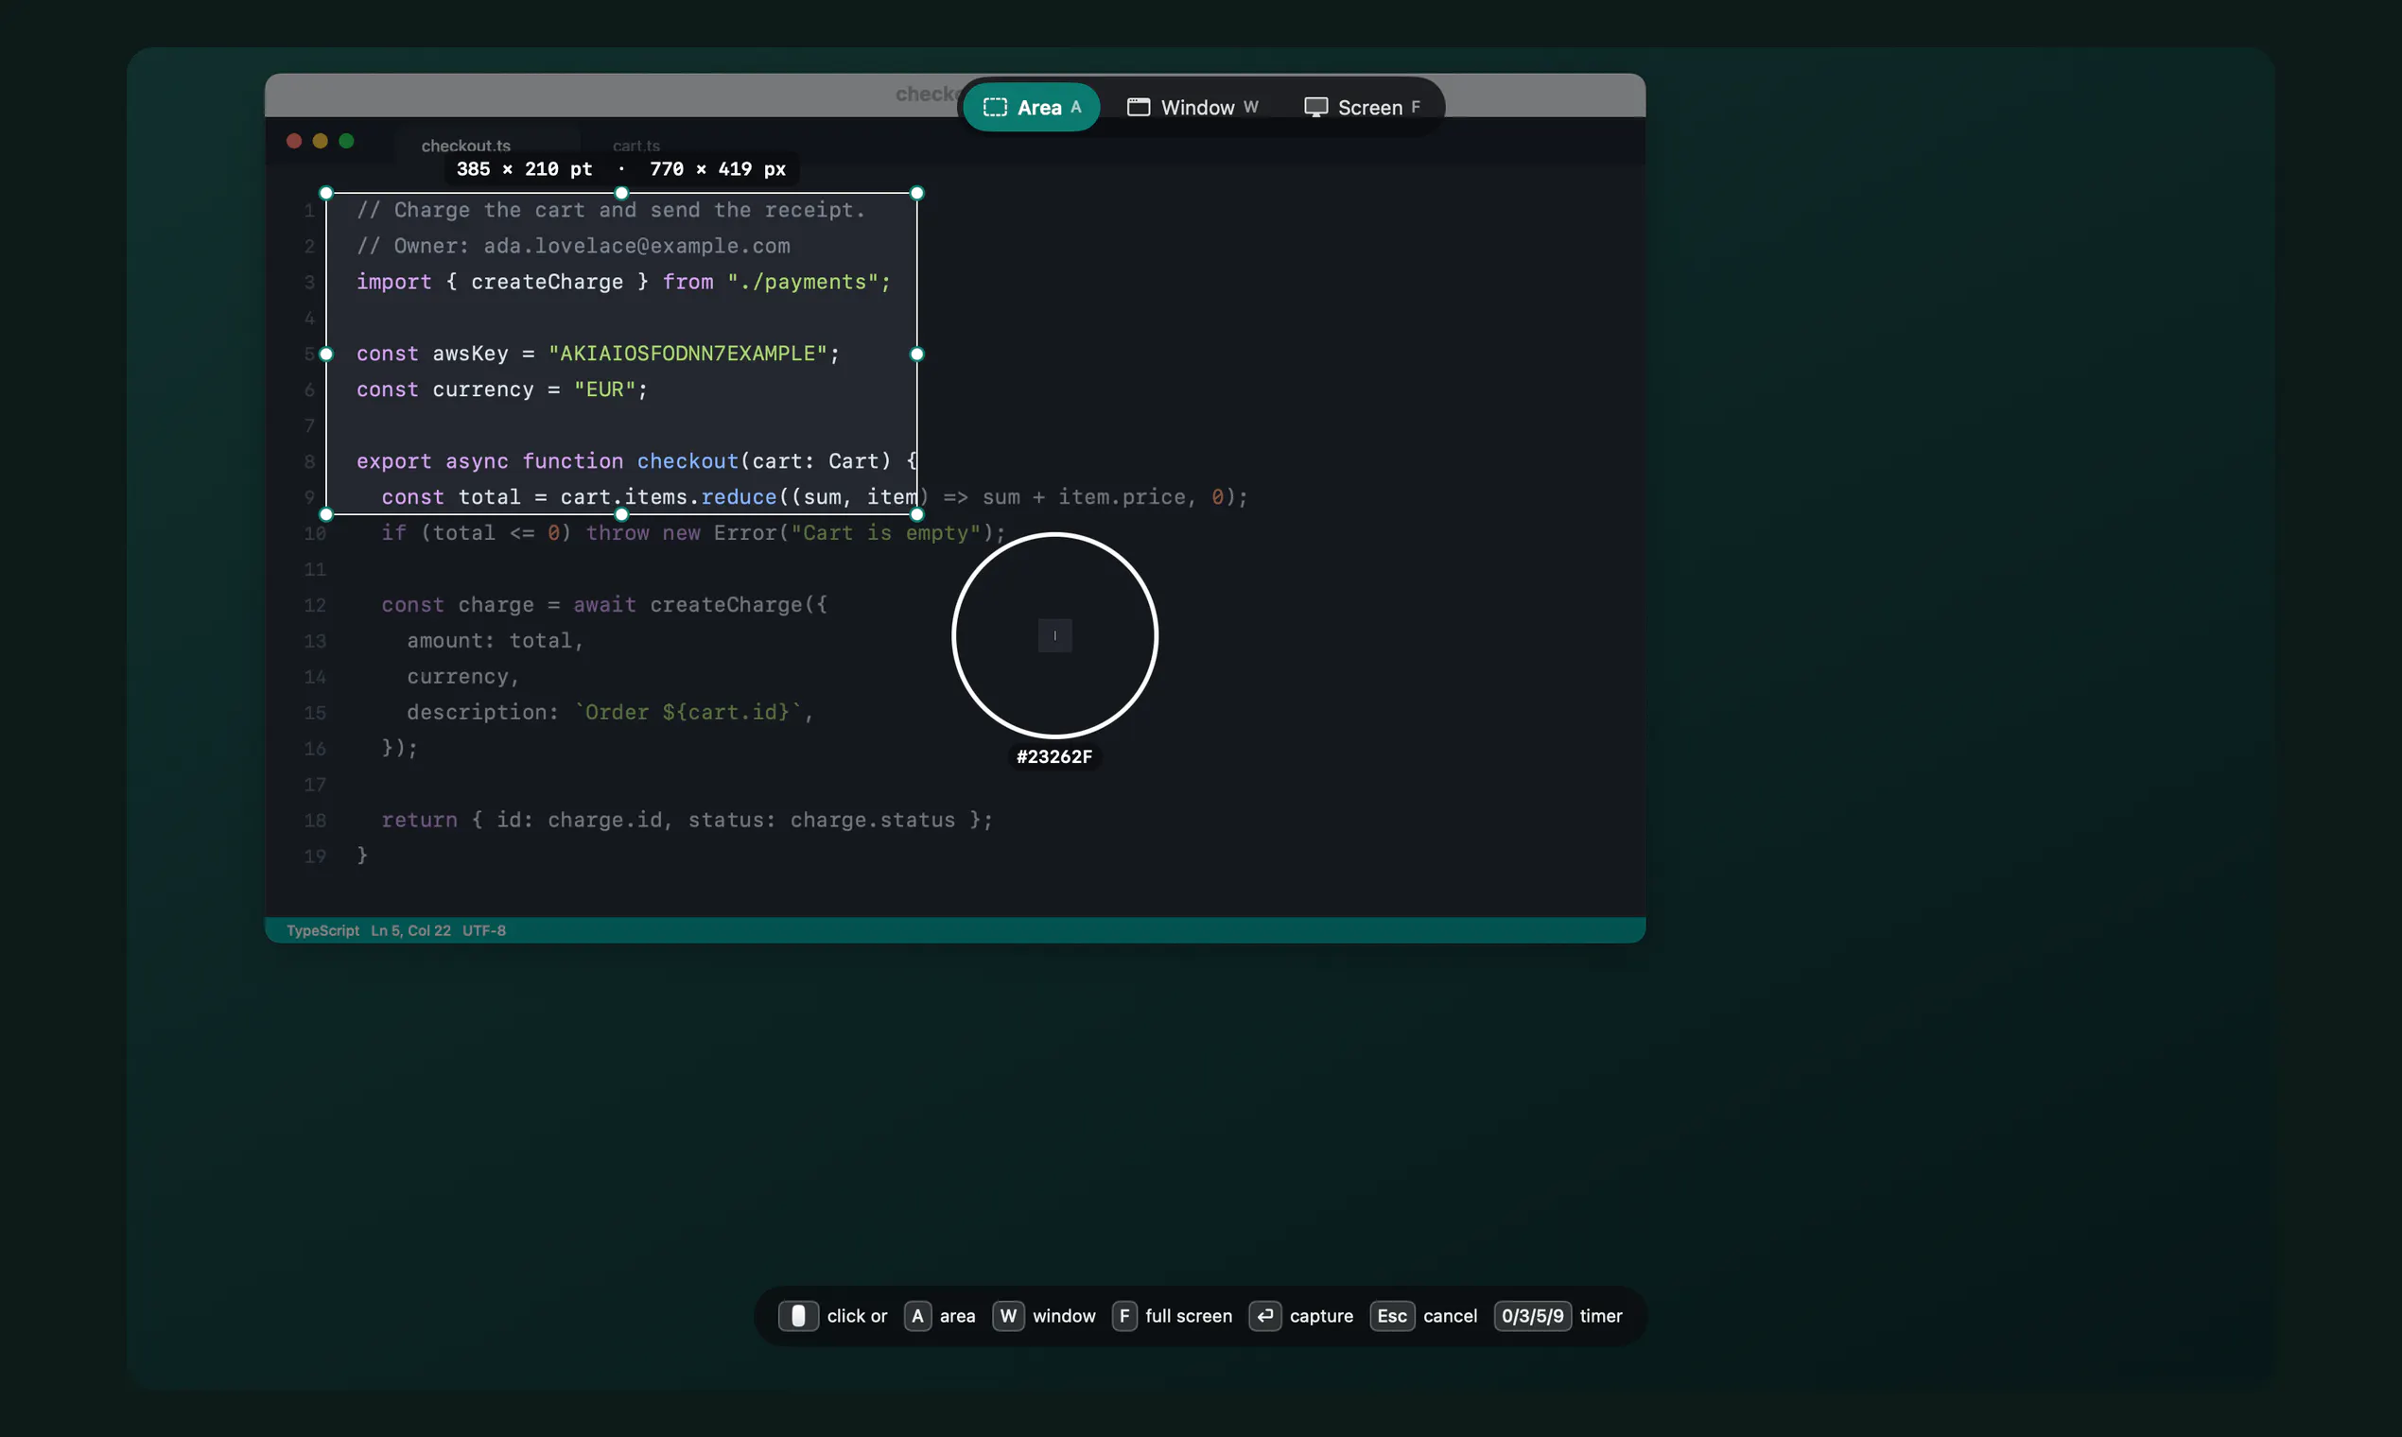Click the top-middle selection handle

tap(622, 194)
